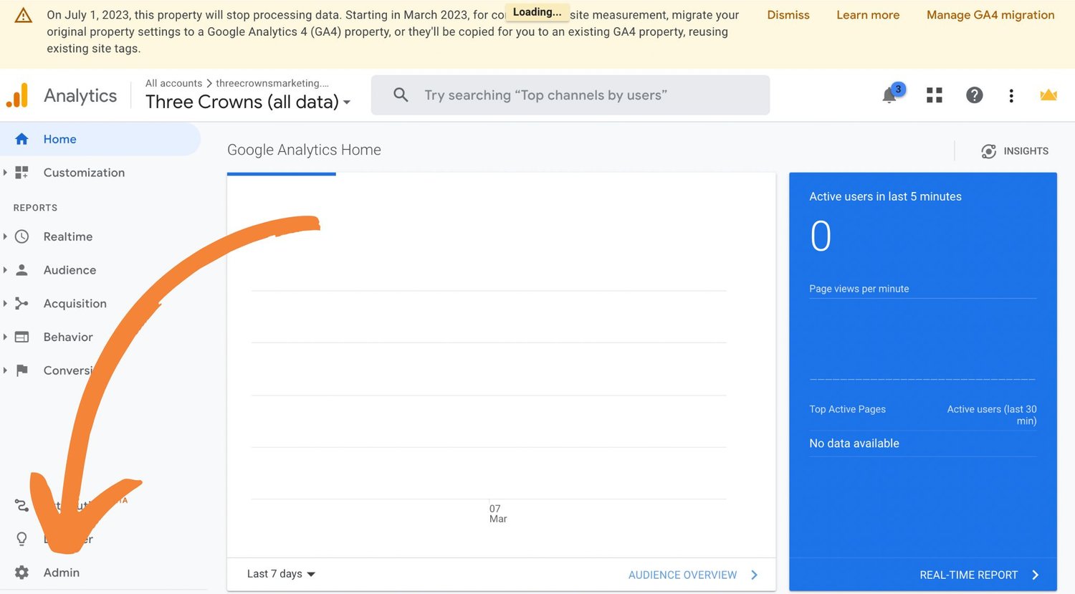The height and width of the screenshot is (594, 1075).
Task: Expand the Realtime reports arrow
Action: (x=5, y=236)
